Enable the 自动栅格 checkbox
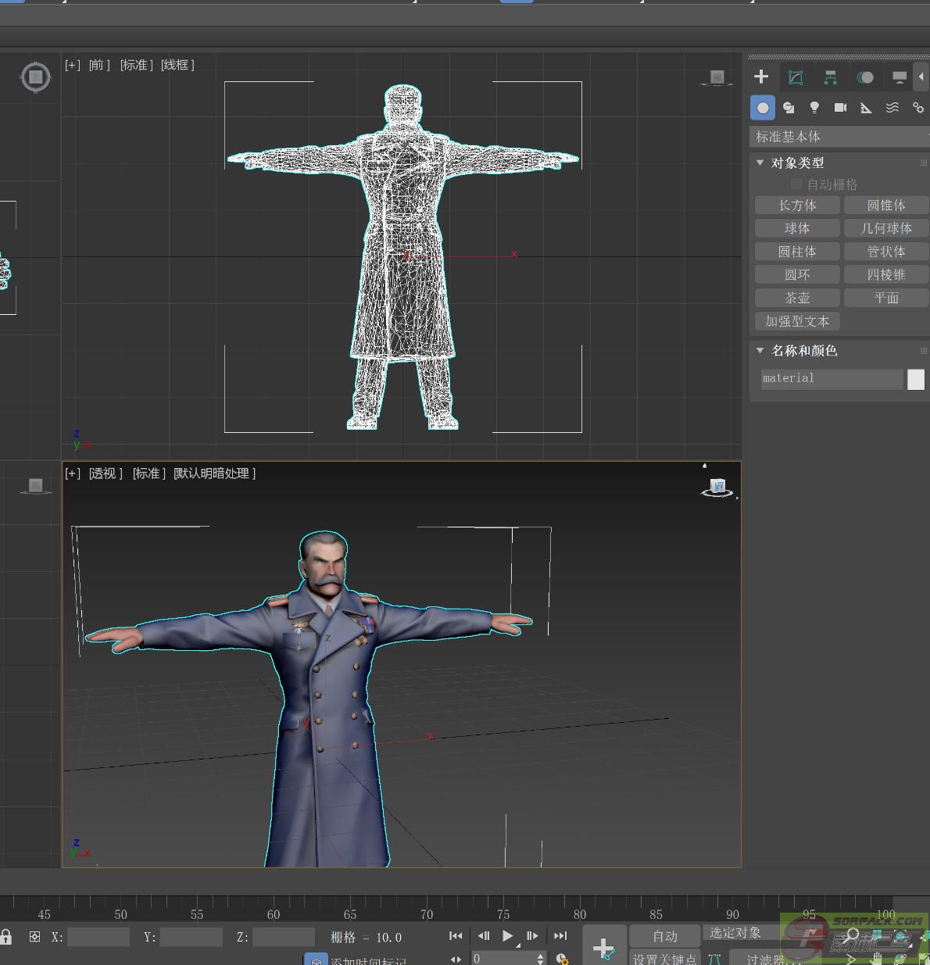The width and height of the screenshot is (930, 965). (x=796, y=184)
